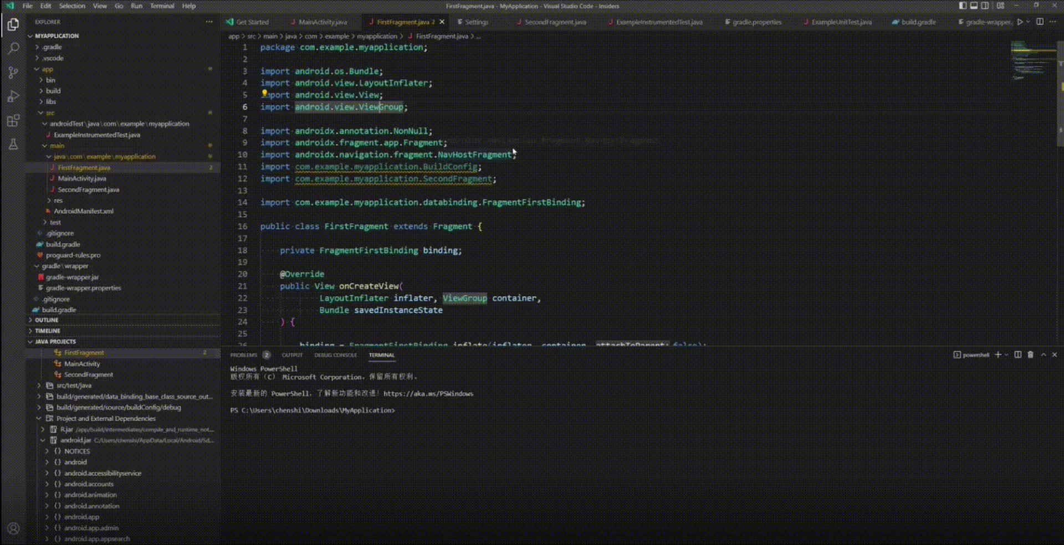Close the FirstFragment.java editor tab
Viewport: 1064px width, 545px height.
point(442,22)
